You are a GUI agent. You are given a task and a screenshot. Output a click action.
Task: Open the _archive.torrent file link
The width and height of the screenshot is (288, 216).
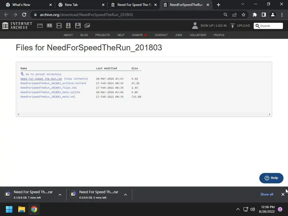(53, 83)
